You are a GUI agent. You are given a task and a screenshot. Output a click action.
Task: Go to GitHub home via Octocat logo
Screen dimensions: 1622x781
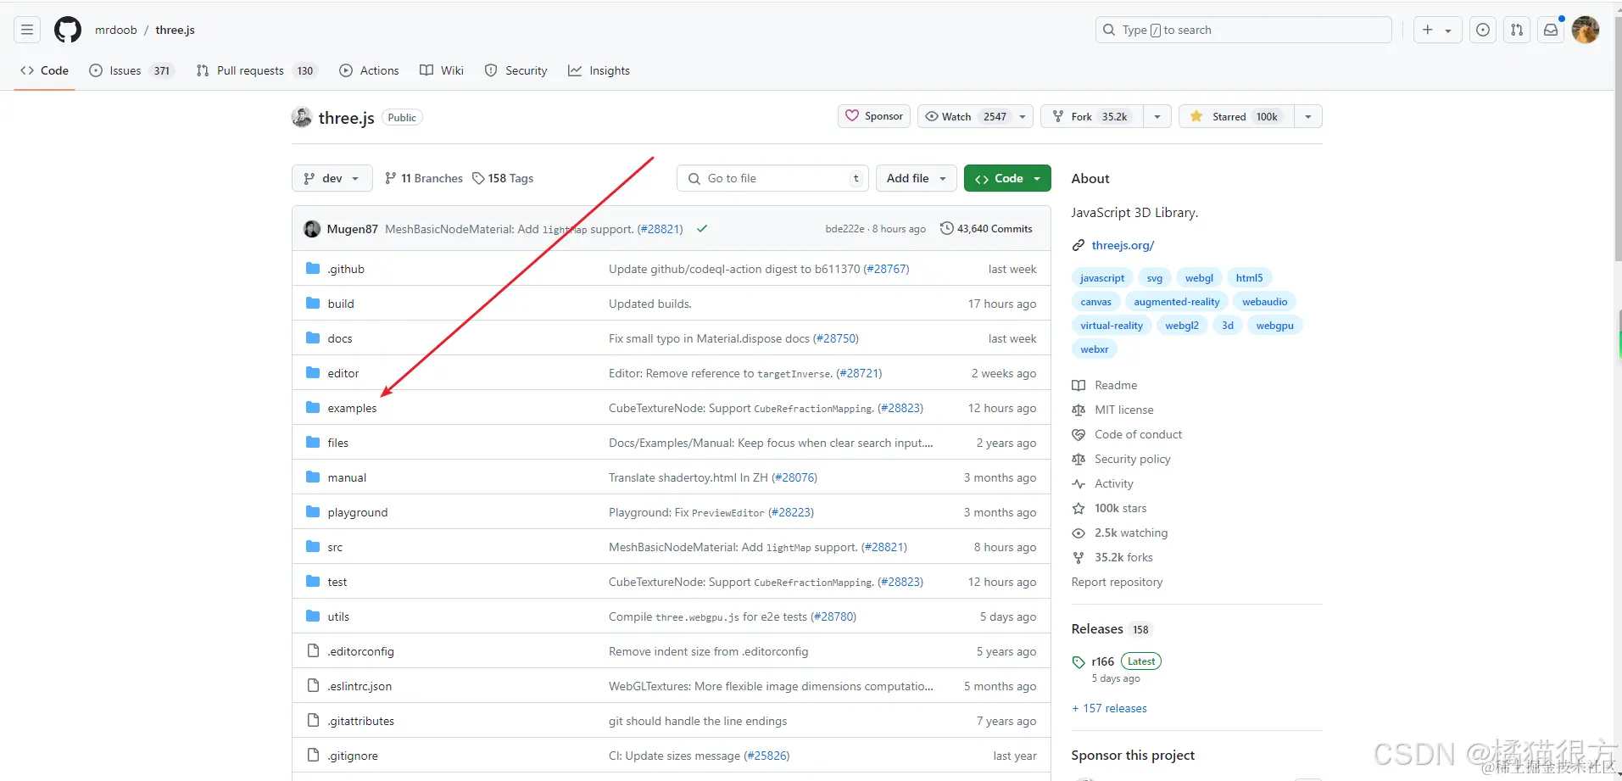pyautogui.click(x=68, y=30)
